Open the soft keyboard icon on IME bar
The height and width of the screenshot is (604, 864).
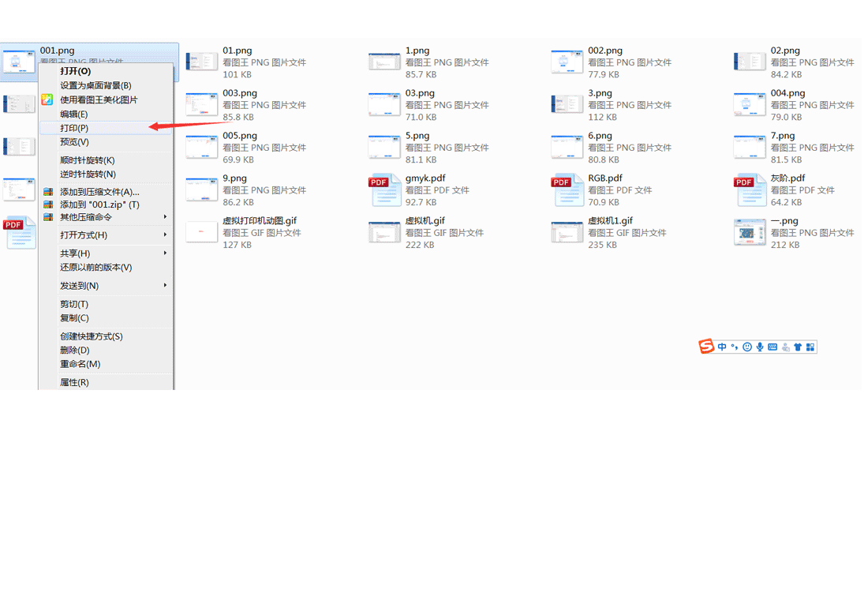click(x=772, y=347)
